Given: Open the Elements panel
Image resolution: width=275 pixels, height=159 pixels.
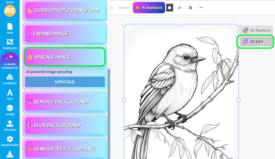Looking at the screenshot, I should click(10, 79).
